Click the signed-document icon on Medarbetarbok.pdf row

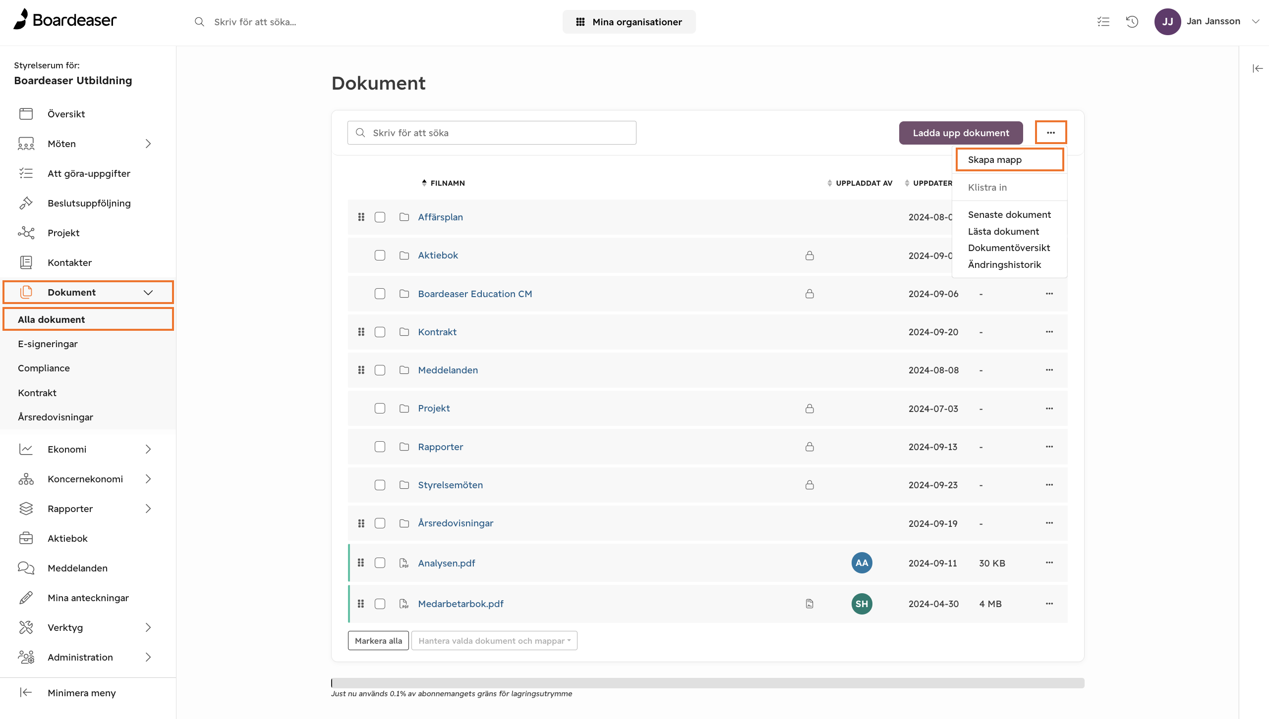tap(809, 604)
